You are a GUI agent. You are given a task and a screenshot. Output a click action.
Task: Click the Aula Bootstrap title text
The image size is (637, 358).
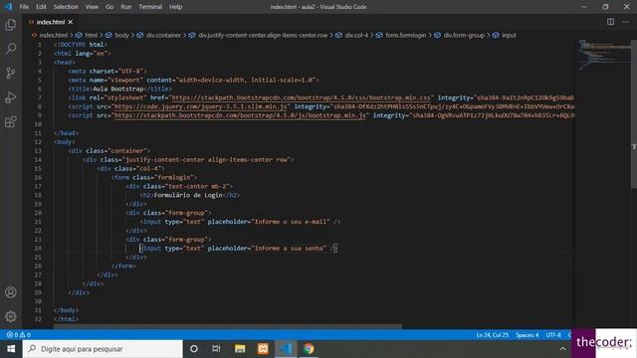[118, 89]
